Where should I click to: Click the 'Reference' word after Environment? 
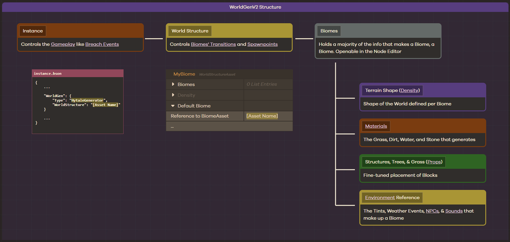point(408,197)
